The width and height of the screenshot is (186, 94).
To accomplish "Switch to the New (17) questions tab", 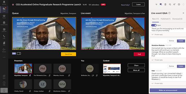I will (x=156, y=19).
